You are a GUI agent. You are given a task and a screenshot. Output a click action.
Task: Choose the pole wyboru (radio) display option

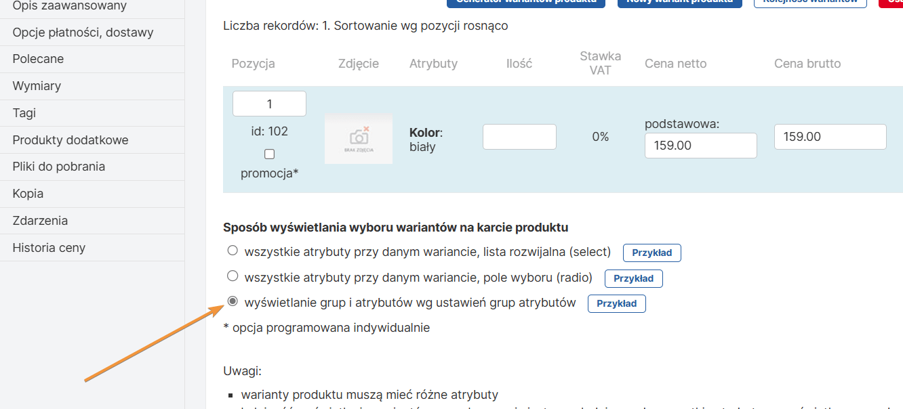pos(233,276)
